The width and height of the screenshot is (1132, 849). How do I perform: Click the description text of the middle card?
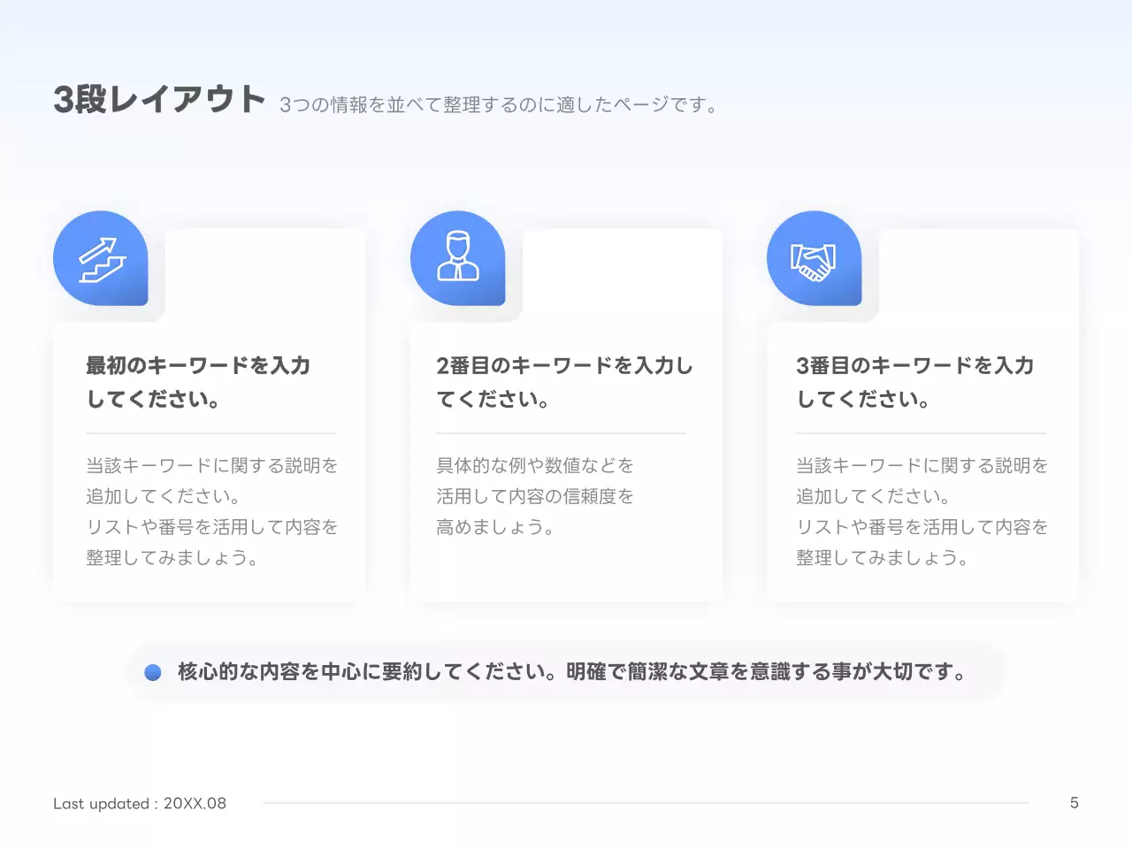pyautogui.click(x=533, y=496)
